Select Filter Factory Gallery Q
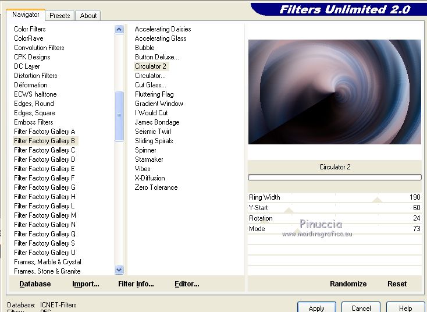 pyautogui.click(x=45, y=234)
